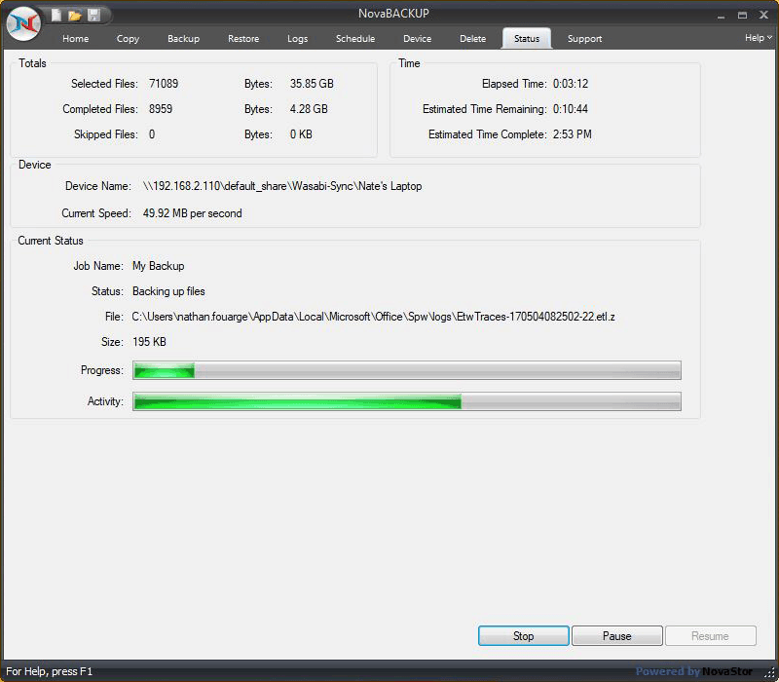Viewport: 779px width, 682px height.
Task: Click the Current Speed value 49.92 MB per second
Action: tap(192, 213)
